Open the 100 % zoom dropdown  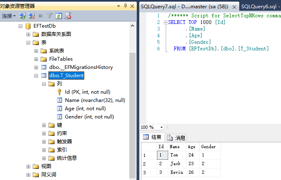tap(162, 127)
